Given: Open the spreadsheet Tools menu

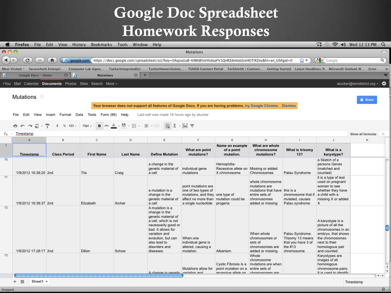Looking at the screenshot, I should pos(92,114).
